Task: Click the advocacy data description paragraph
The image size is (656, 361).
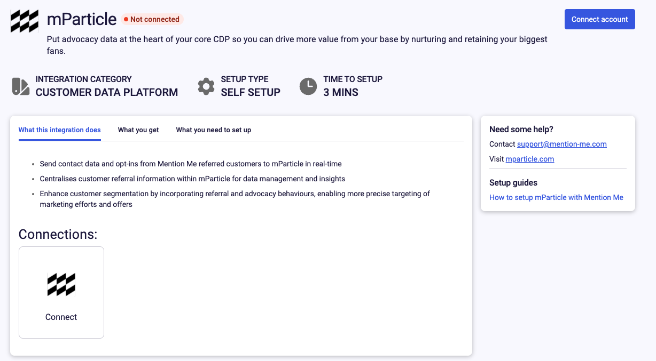Action: [x=297, y=46]
